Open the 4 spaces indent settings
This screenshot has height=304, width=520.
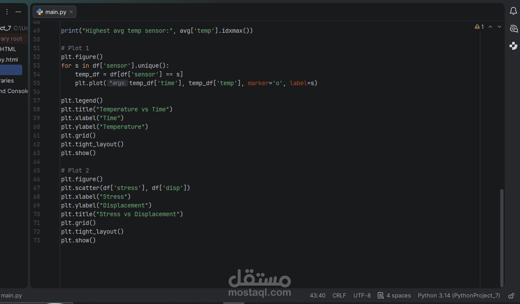[x=398, y=295]
